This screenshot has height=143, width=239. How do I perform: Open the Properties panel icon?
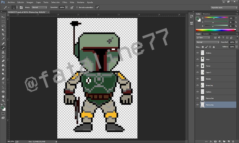tap(191, 23)
